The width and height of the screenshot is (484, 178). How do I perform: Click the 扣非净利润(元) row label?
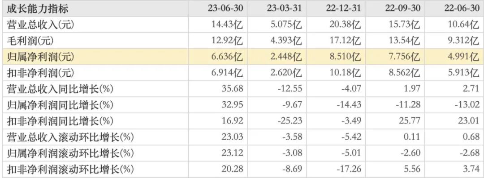point(40,73)
